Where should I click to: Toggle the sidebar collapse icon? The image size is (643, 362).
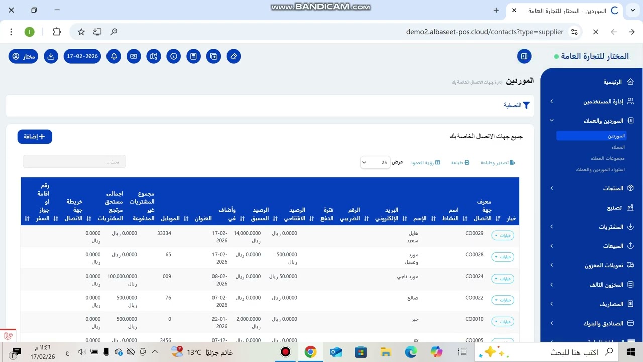tap(524, 56)
